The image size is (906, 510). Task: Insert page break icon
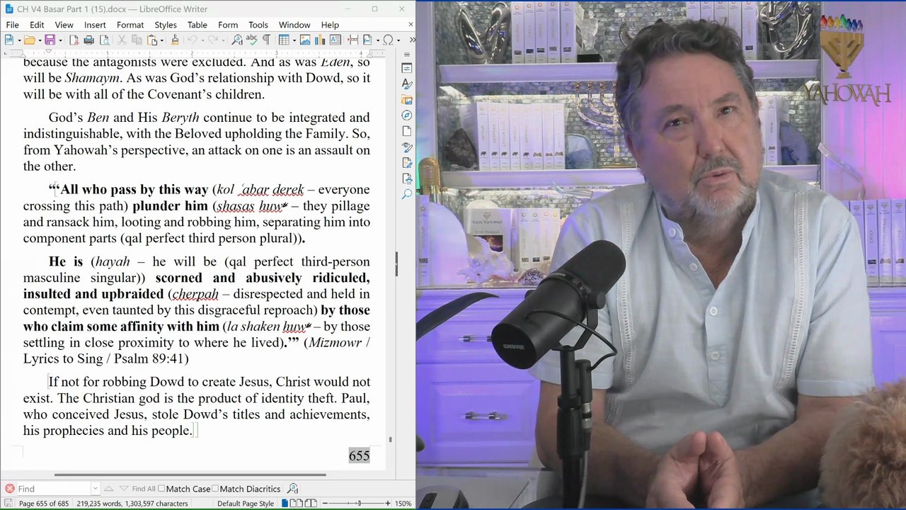pos(352,40)
